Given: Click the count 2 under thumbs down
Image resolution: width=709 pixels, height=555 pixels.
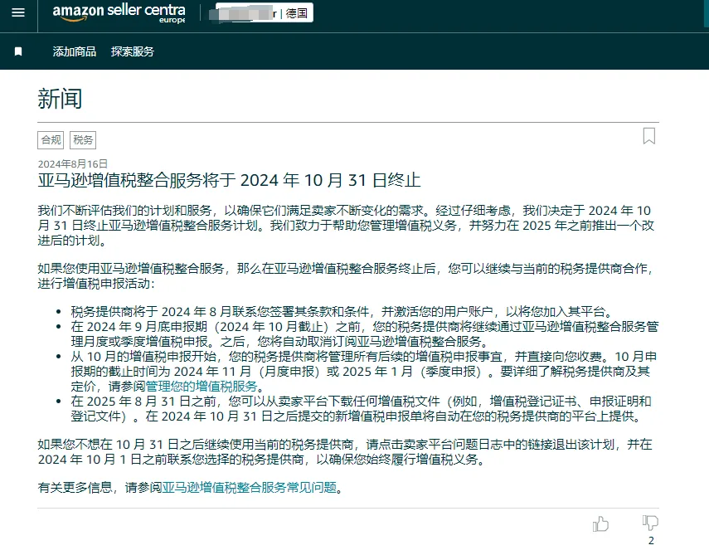Looking at the screenshot, I should [652, 541].
